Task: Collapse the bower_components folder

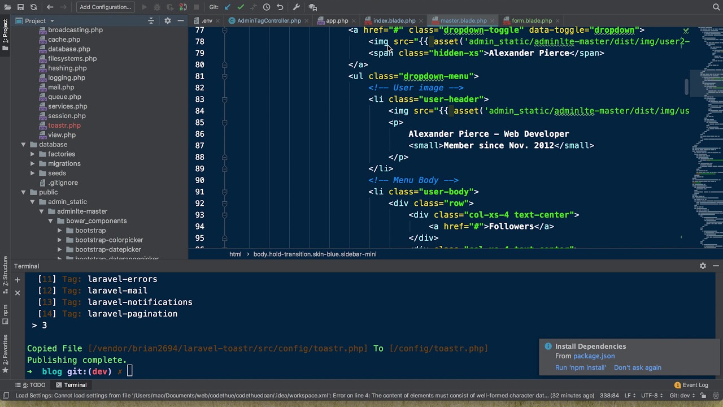Action: (51, 221)
